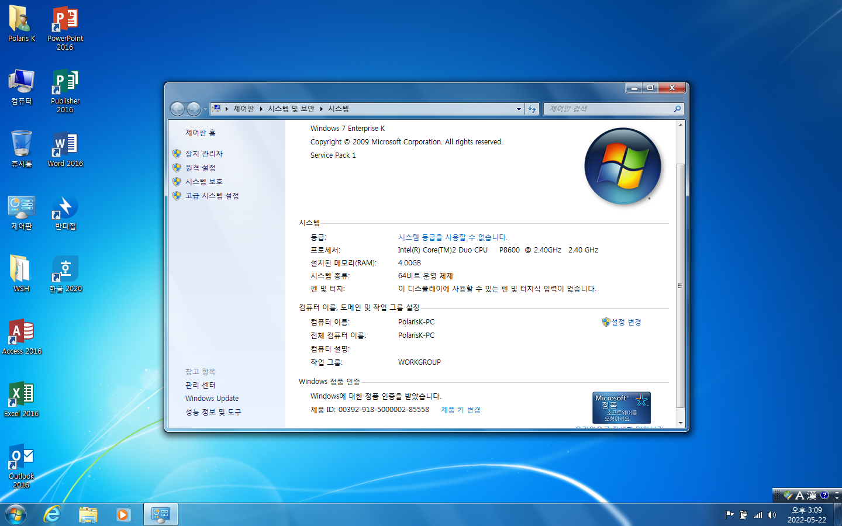Viewport: 842px width, 526px height.
Task: Click the power plug tray icon
Action: click(743, 515)
